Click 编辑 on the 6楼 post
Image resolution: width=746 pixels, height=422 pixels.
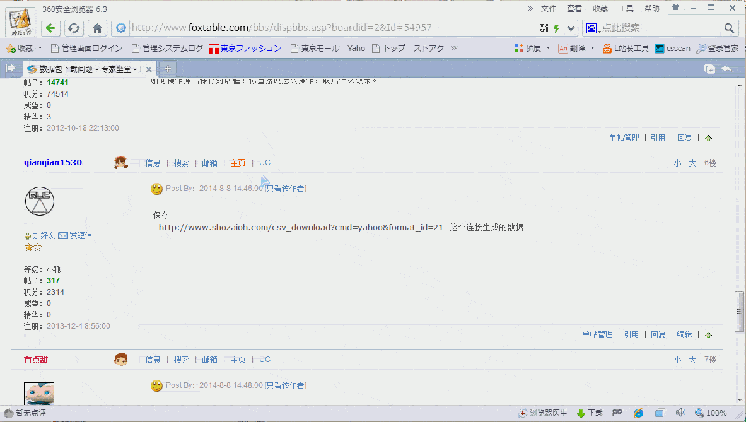[x=684, y=334]
